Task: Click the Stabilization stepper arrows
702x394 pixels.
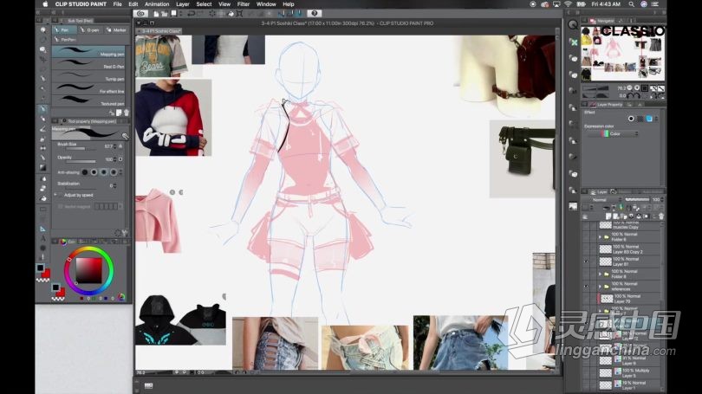Action: (x=115, y=185)
